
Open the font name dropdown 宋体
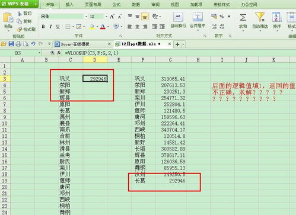coord(86,17)
